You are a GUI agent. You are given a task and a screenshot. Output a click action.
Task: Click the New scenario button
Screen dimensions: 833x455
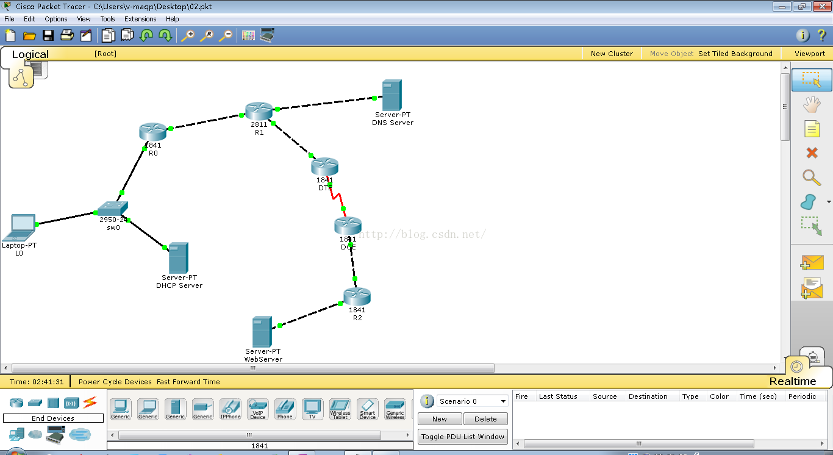click(x=440, y=419)
